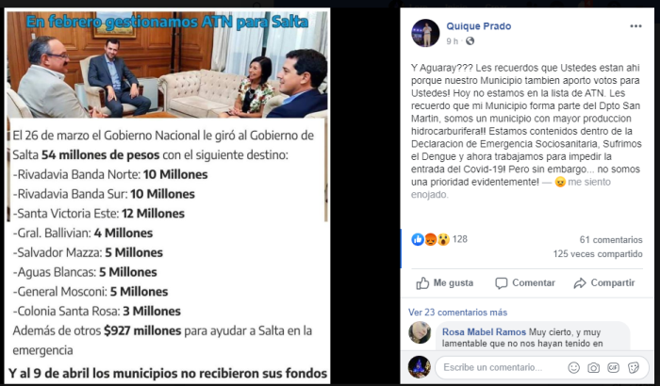The height and width of the screenshot is (386, 660).
Task: Open the 61 comentarios link
Action: click(x=611, y=240)
